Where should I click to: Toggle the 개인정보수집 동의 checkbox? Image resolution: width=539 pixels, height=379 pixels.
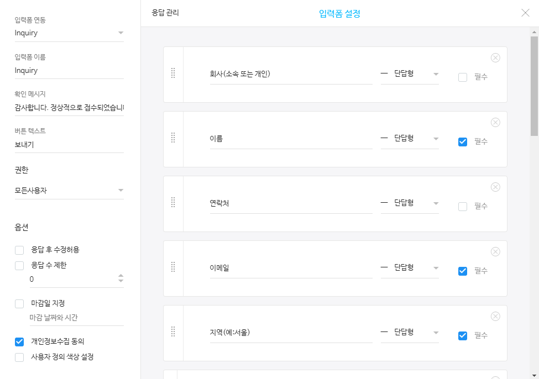(19, 341)
